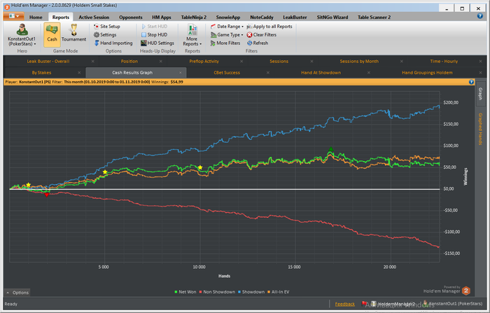
Task: Open the SitNGo Wizard tab
Action: click(x=332, y=18)
